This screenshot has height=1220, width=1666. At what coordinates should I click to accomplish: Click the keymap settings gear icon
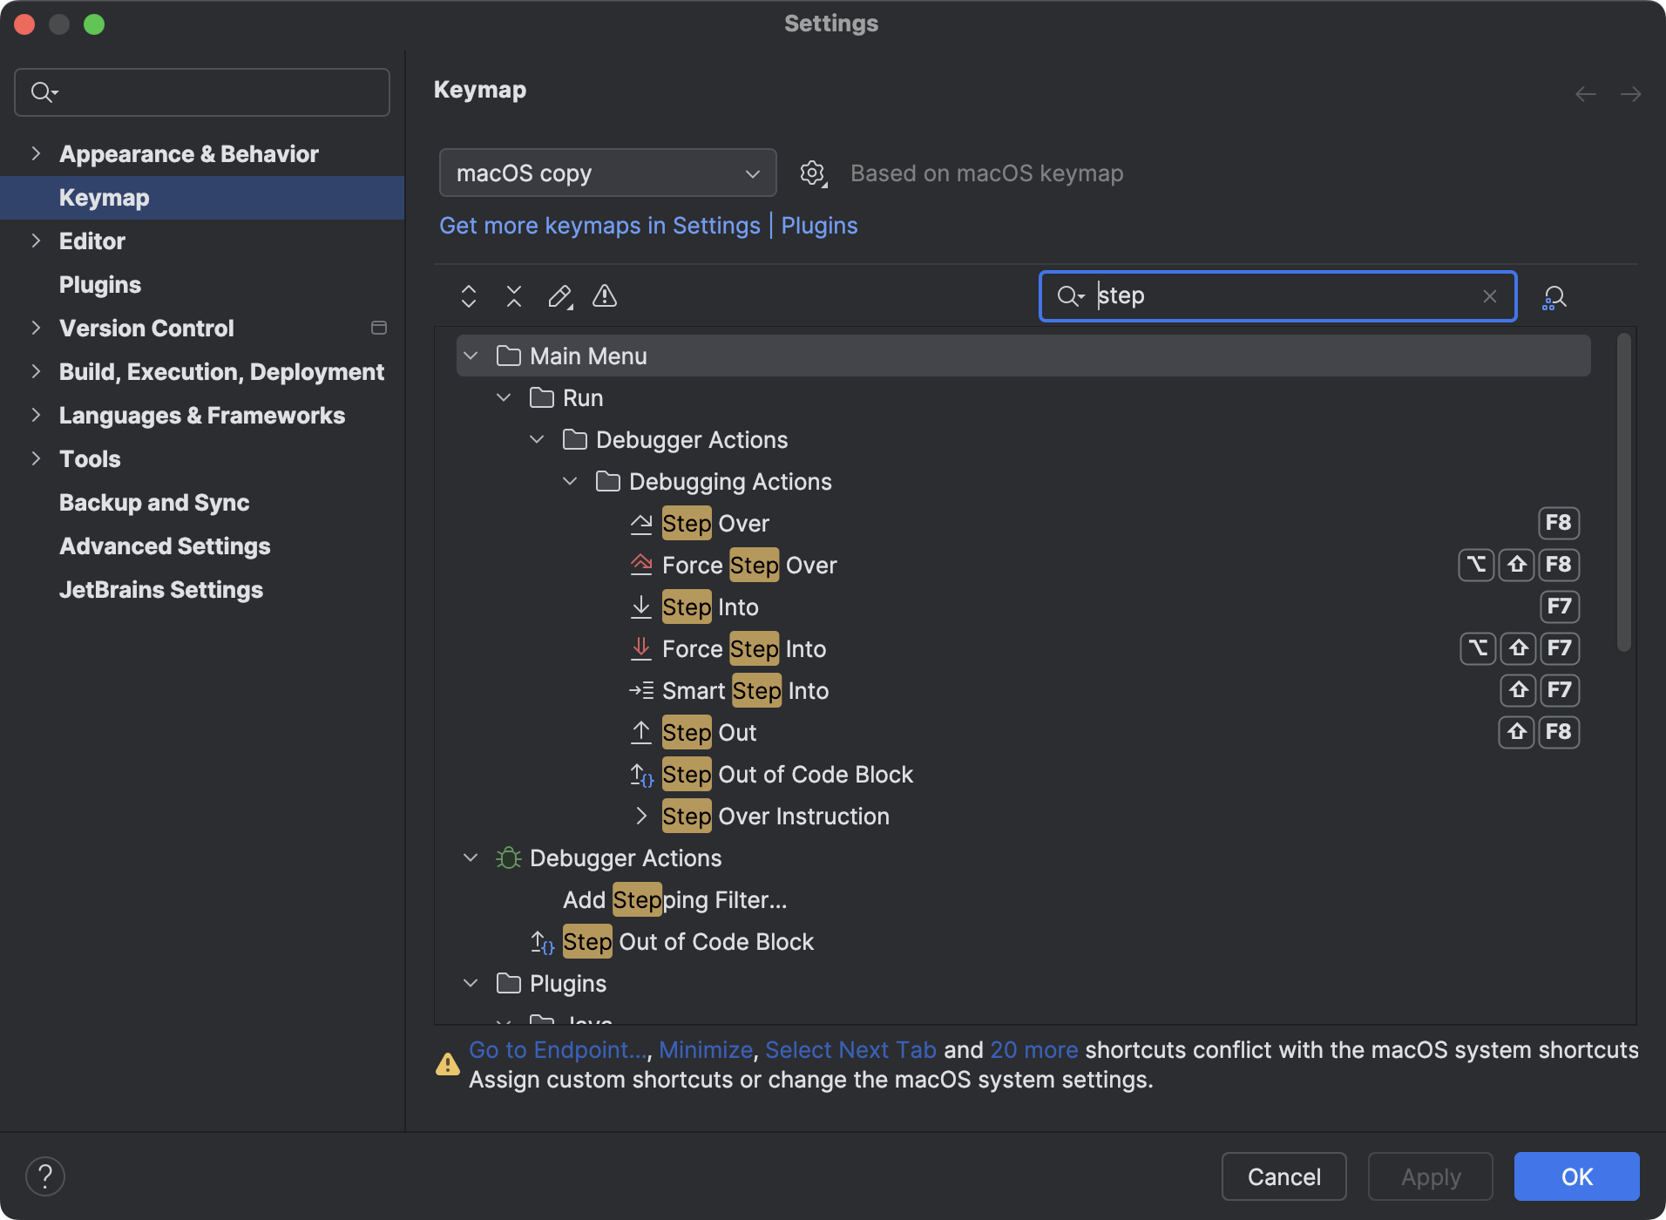pyautogui.click(x=812, y=173)
